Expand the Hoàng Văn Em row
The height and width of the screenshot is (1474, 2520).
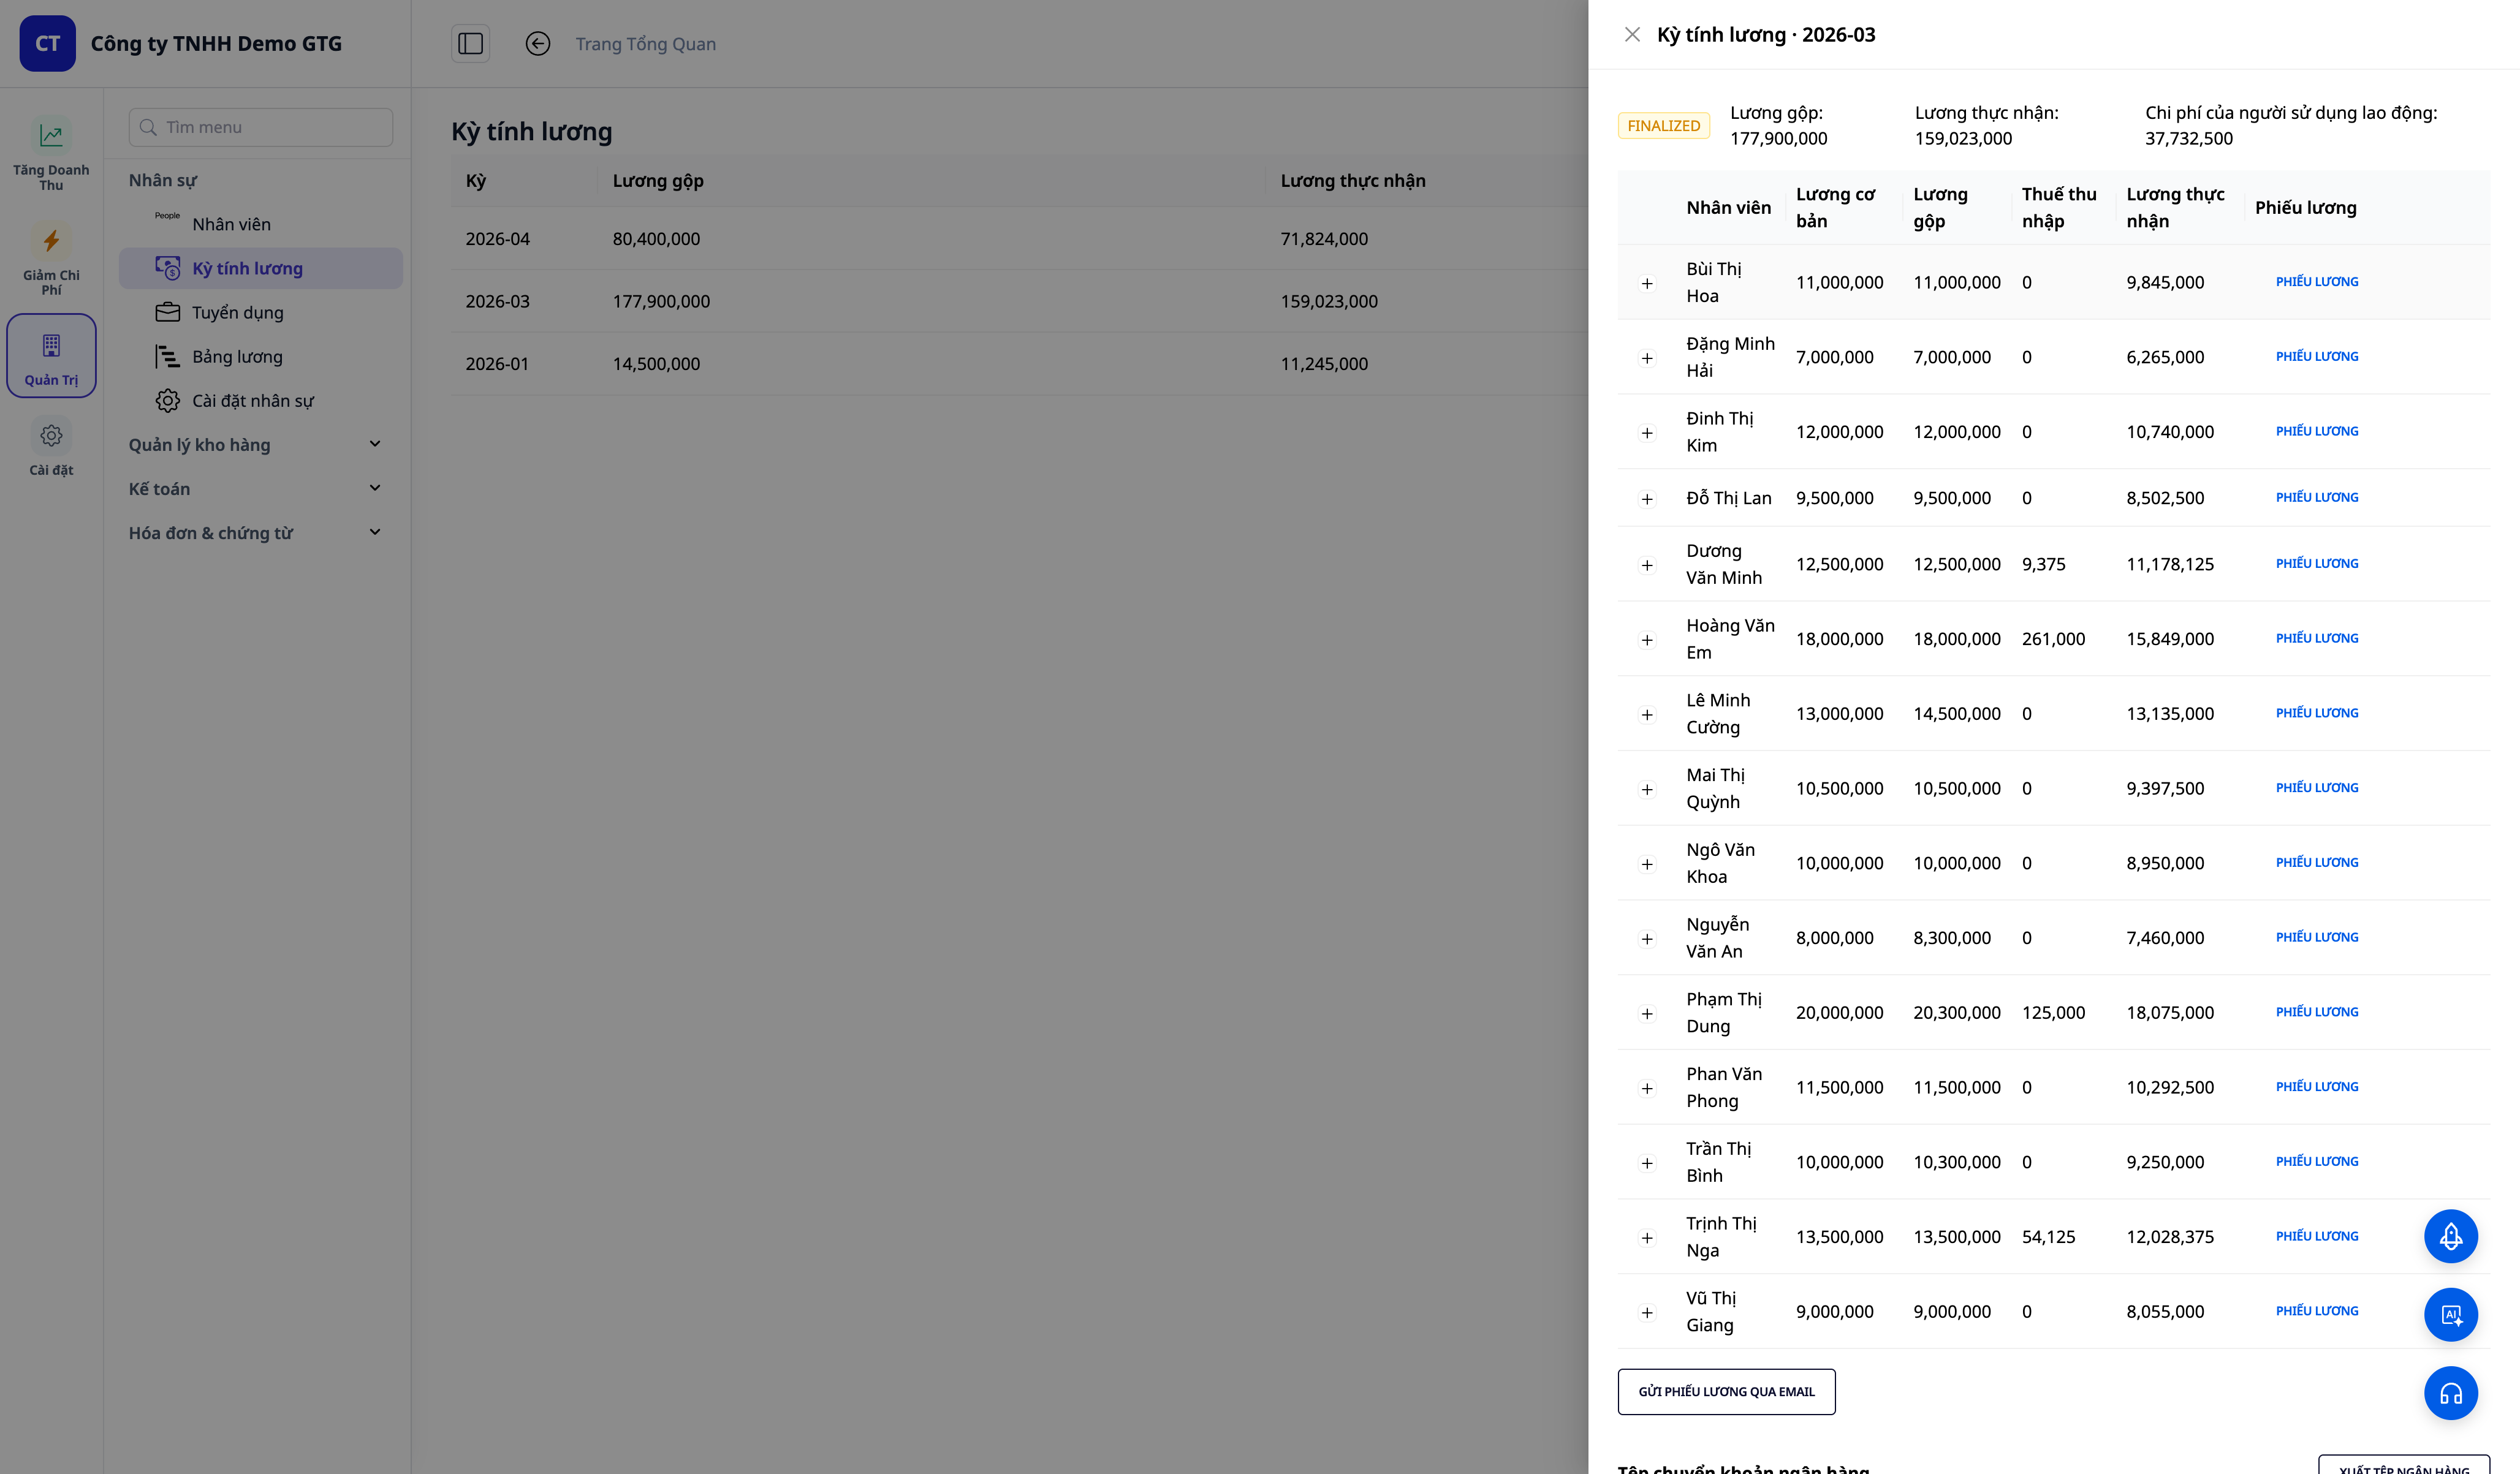tap(1647, 640)
